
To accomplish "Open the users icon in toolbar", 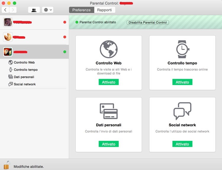I will (34, 10).
